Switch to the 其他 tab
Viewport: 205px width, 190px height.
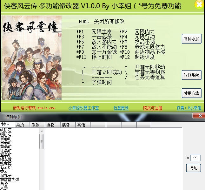pos(83,125)
